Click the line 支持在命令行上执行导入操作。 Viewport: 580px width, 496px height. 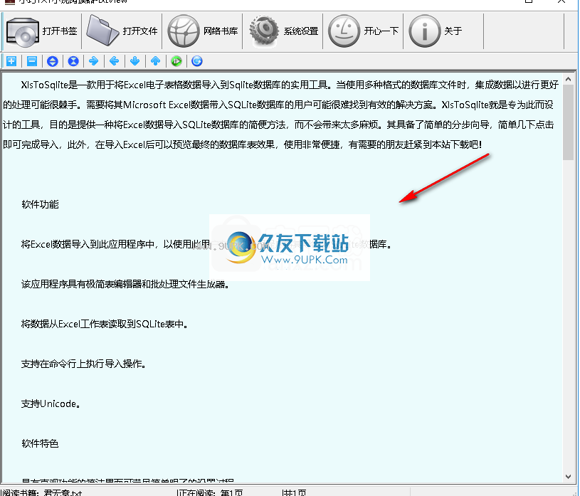(83, 364)
